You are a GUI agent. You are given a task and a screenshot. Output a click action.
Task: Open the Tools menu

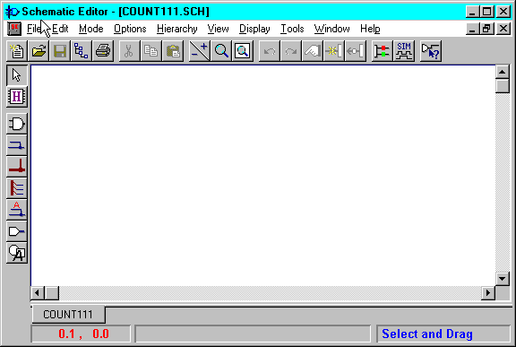(x=292, y=29)
